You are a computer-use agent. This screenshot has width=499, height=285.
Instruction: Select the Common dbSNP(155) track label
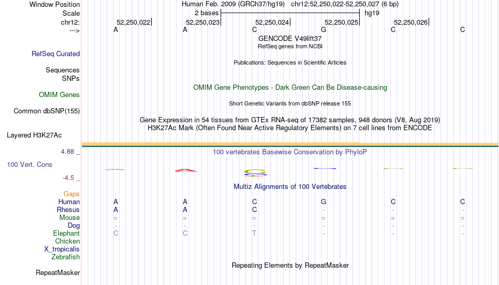point(47,111)
